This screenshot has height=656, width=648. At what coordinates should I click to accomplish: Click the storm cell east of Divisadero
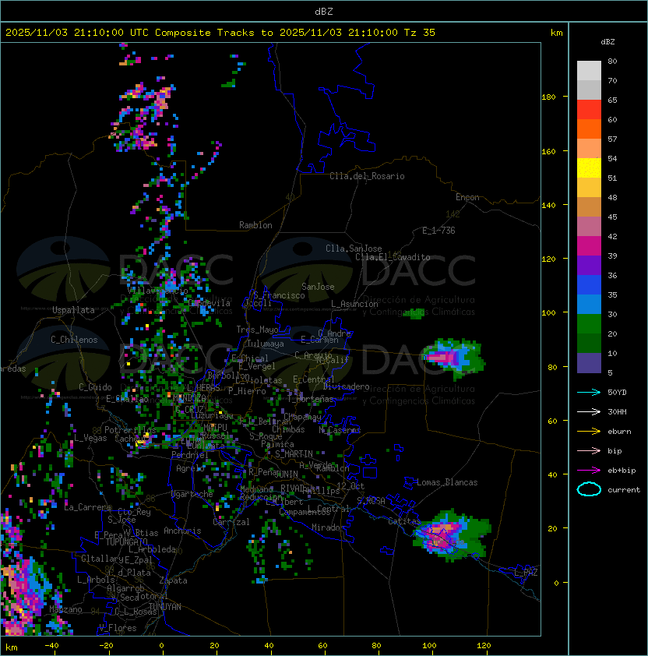(x=454, y=358)
